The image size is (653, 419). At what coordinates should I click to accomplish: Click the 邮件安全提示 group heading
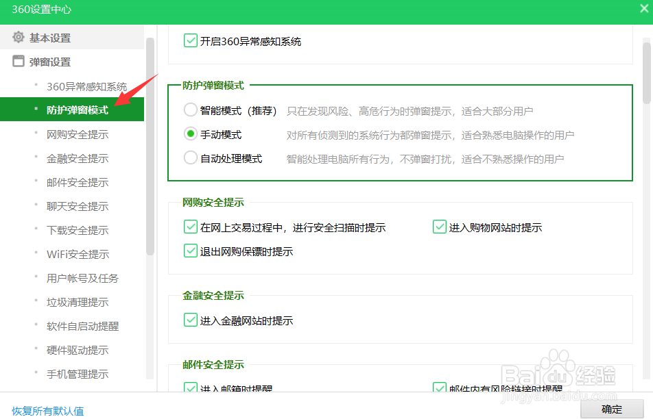(213, 364)
